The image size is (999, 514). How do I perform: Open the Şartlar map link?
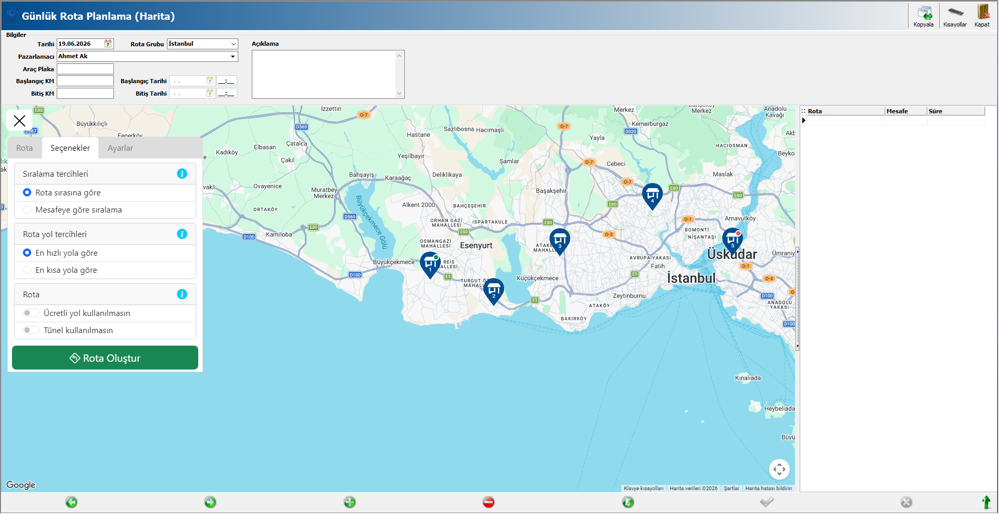(x=732, y=489)
